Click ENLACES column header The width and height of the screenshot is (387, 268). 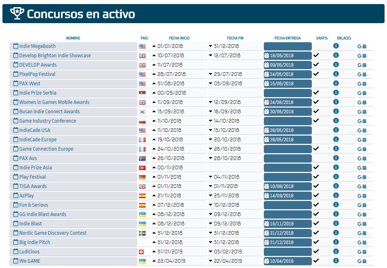click(344, 38)
